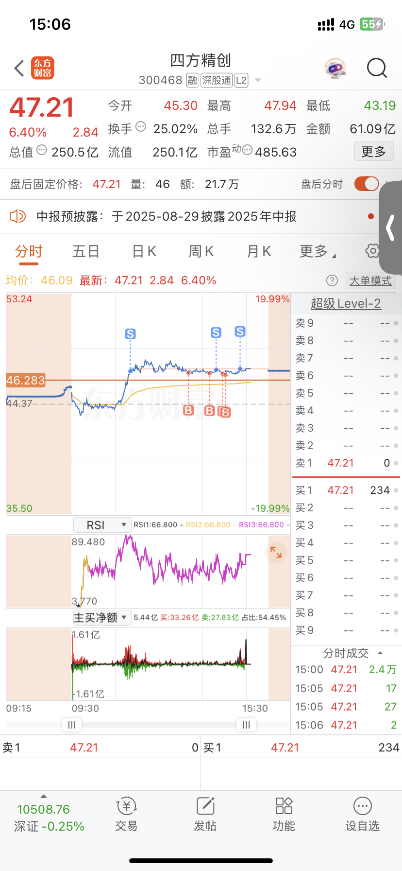
Task: Tap the L2 level badge
Action: click(x=241, y=80)
